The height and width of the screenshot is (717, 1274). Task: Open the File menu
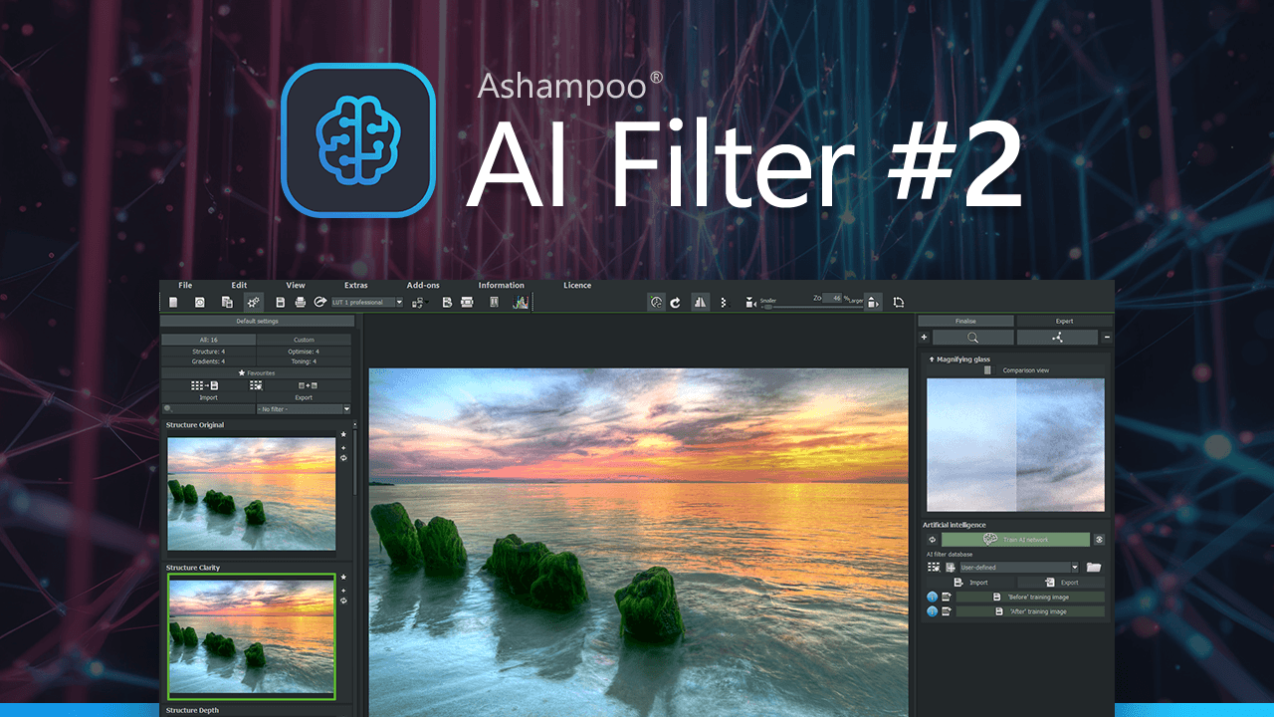(185, 286)
